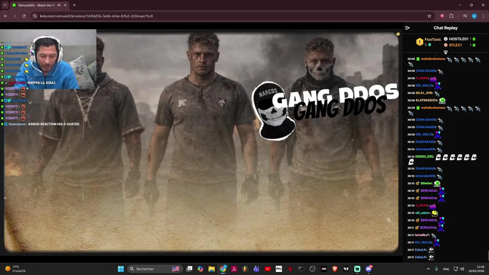This screenshot has width=489, height=275.
Task: Open Discord from the taskbar
Action: tap(368, 269)
